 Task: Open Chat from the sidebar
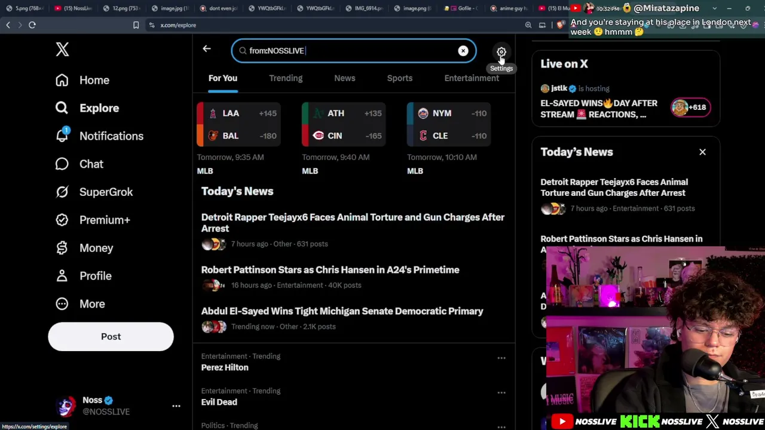coord(79,164)
